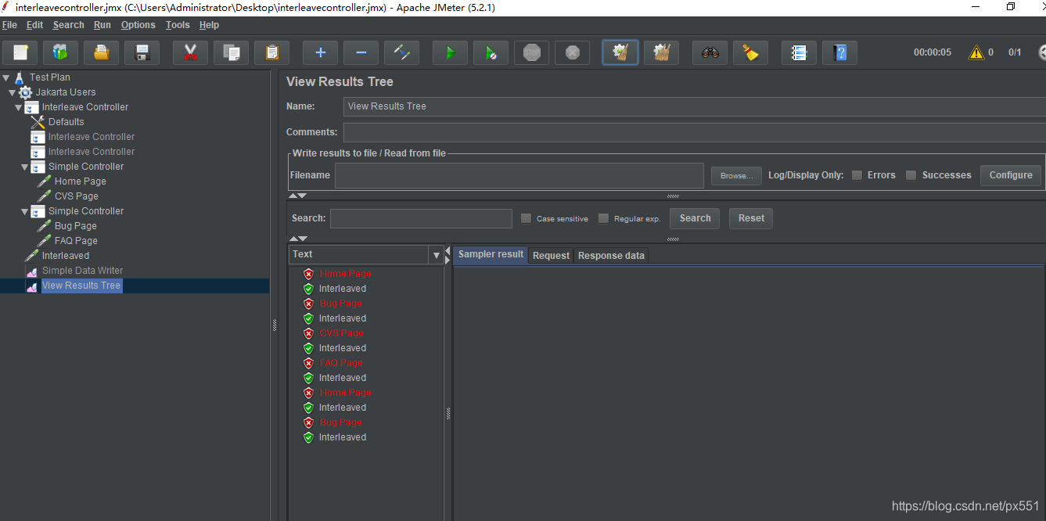The width and height of the screenshot is (1046, 521).
Task: Collapse the top Interleave Controller node
Action: (x=19, y=107)
